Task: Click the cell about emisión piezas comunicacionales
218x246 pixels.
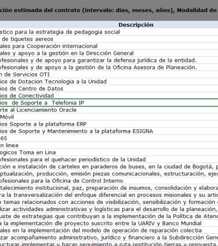Action: (x=109, y=174)
